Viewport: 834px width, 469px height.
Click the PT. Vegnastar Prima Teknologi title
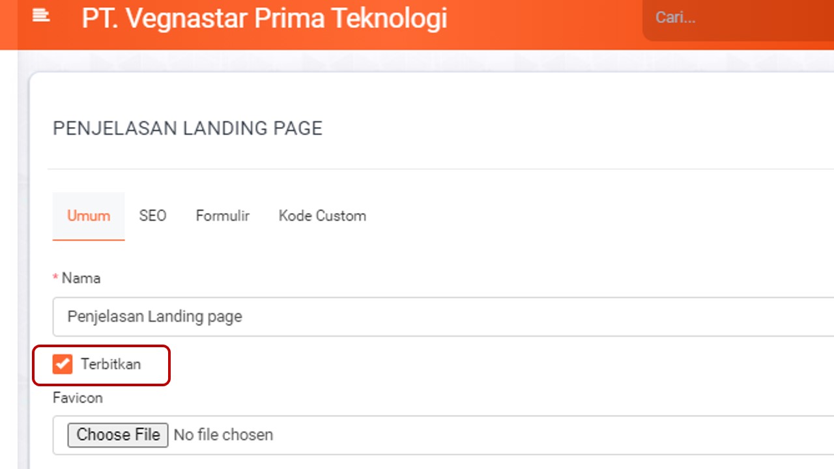tap(264, 18)
